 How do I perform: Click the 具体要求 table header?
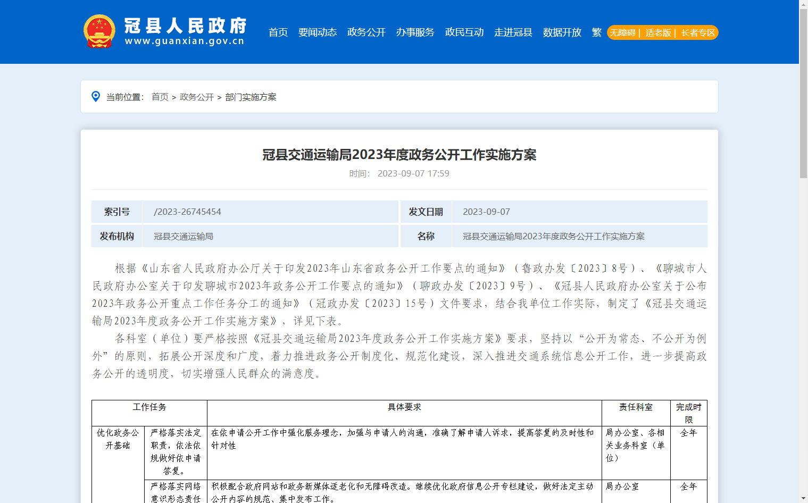pos(404,413)
